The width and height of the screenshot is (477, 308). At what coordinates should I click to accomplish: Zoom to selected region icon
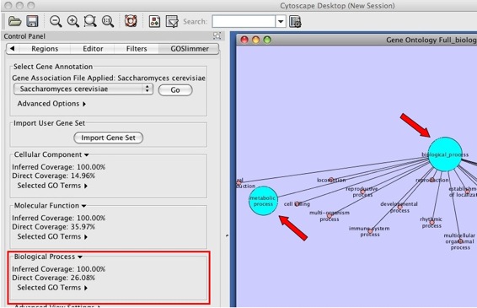pyautogui.click(x=90, y=21)
